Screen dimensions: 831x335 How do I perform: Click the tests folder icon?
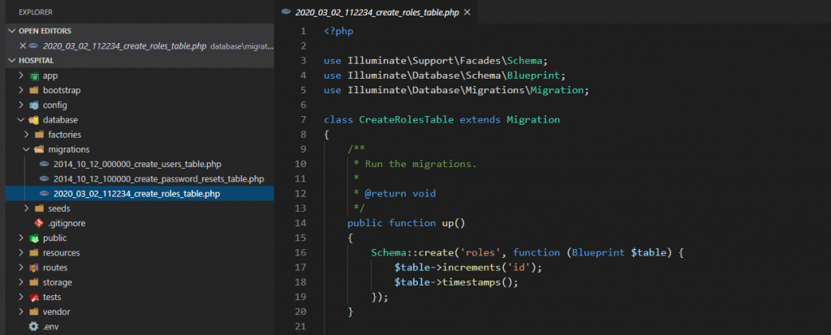coord(34,297)
